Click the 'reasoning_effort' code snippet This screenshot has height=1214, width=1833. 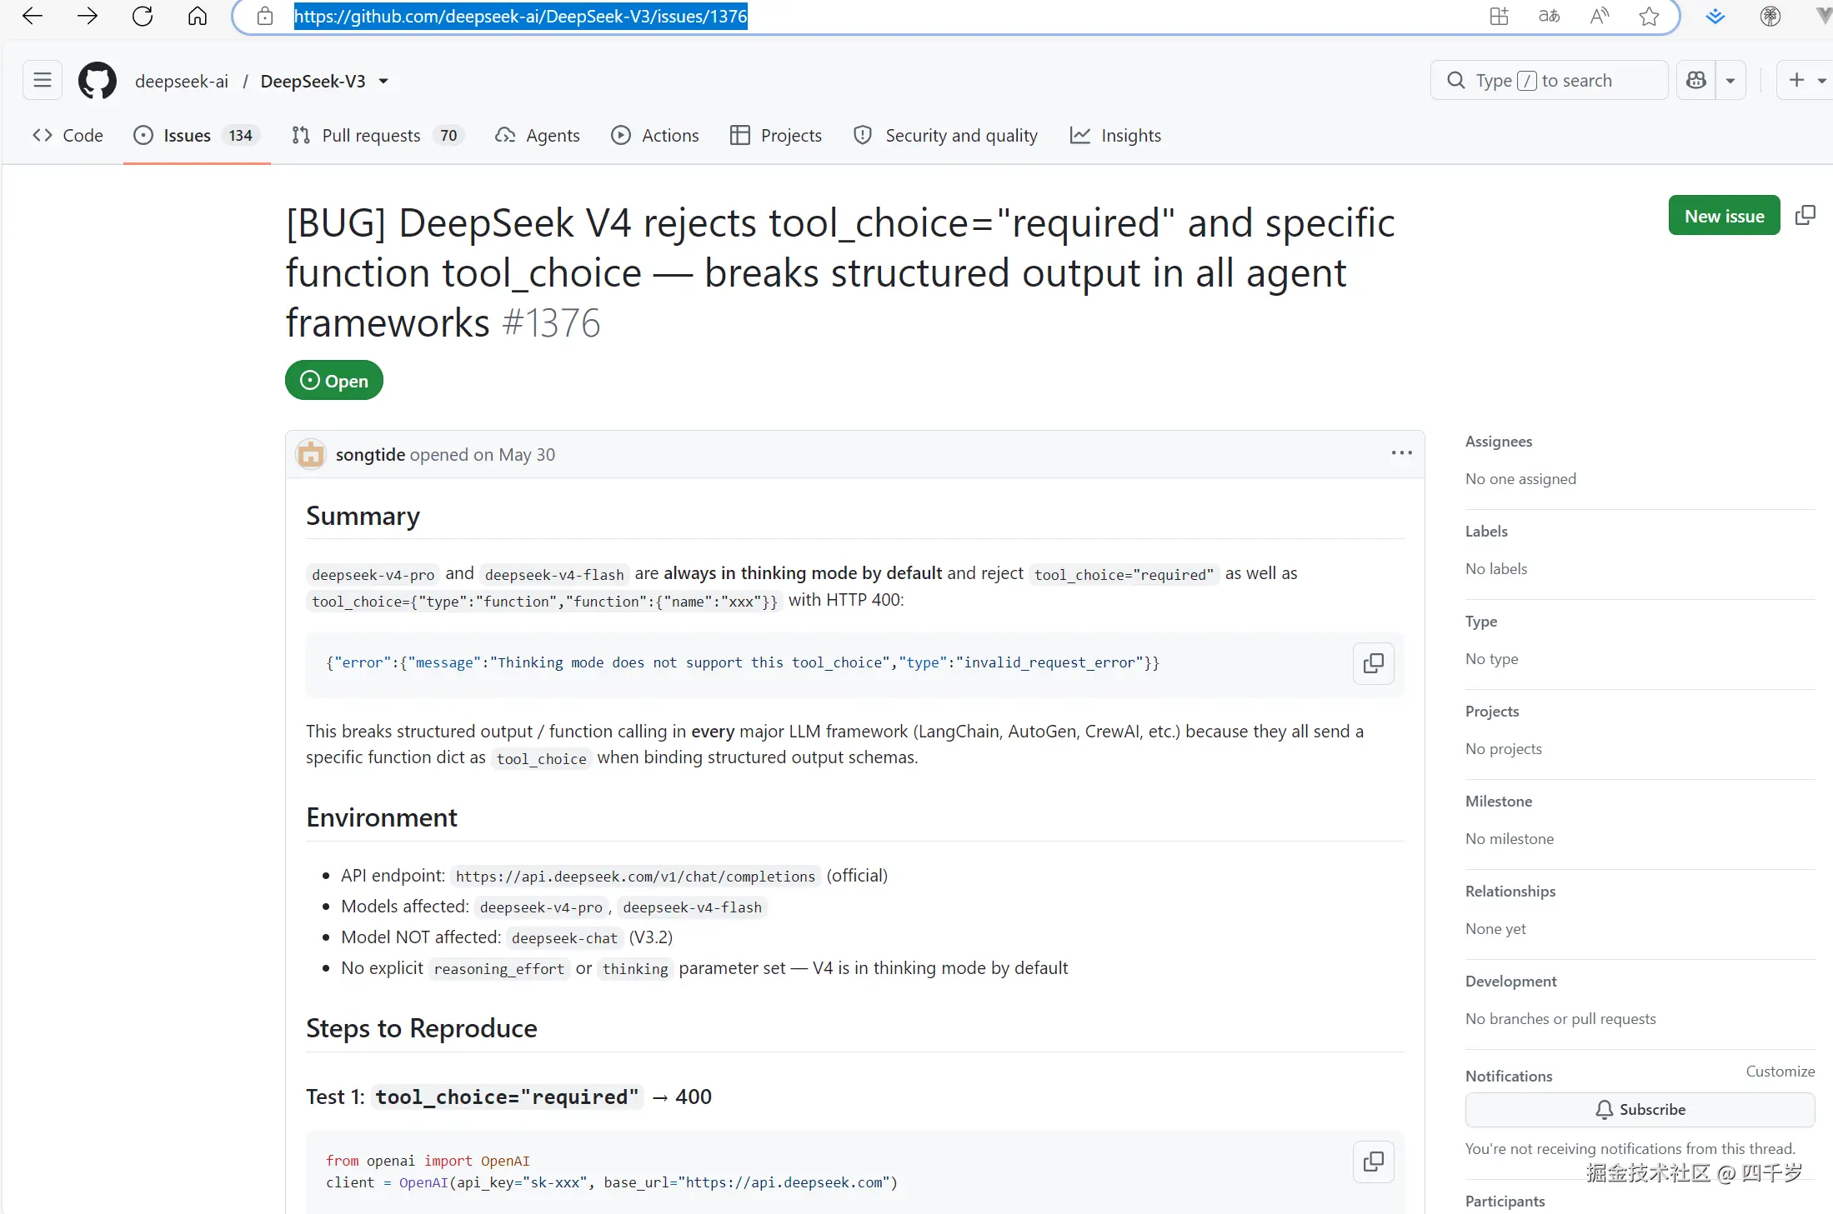(498, 969)
